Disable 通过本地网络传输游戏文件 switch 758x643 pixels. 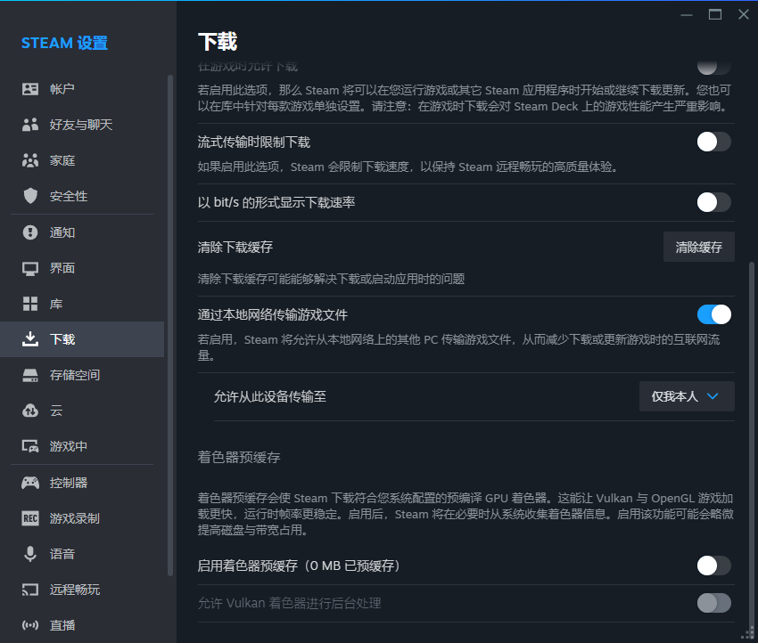[x=713, y=314]
